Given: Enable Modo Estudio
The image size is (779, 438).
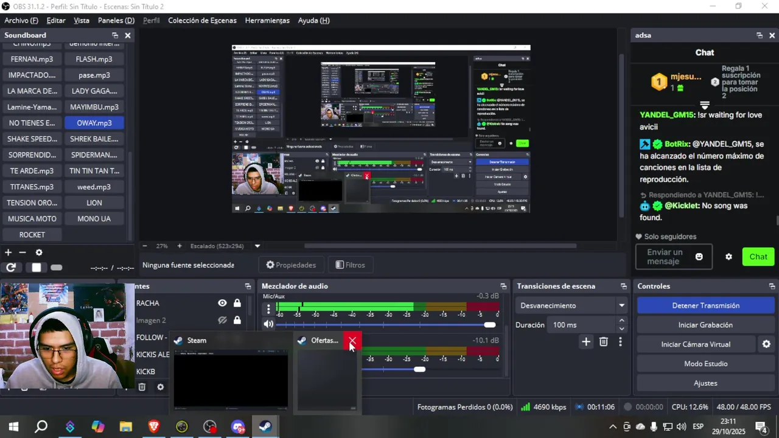Looking at the screenshot, I should [706, 364].
